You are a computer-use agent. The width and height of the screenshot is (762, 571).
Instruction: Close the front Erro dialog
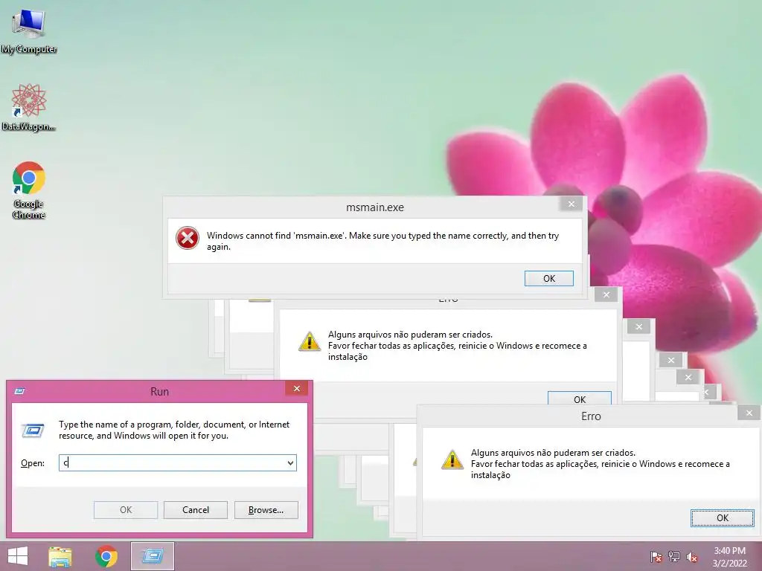tap(749, 413)
